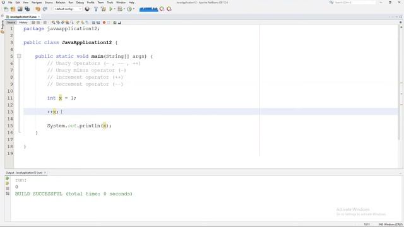Click the 'BUILD SUCCESSFUL' output line
The image size is (404, 227).
tap(74, 194)
